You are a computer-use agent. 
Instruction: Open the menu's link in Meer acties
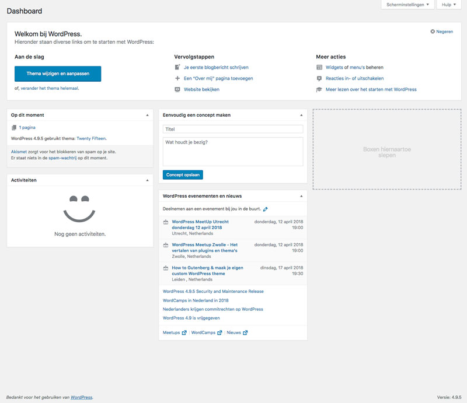[x=357, y=67]
